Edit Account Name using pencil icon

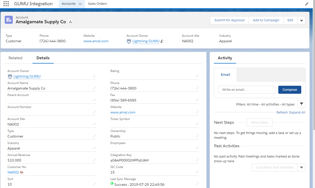(x=94, y=88)
